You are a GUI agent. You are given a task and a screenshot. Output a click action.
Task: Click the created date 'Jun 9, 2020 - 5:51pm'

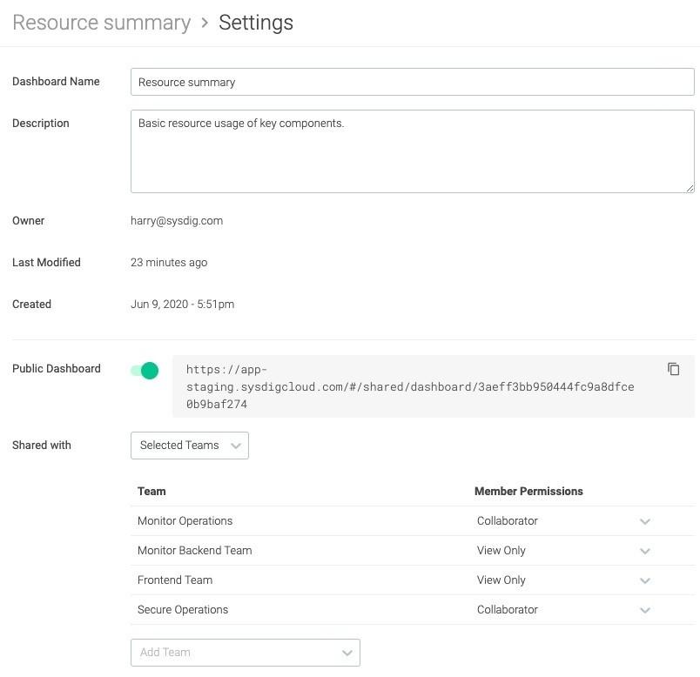pyautogui.click(x=182, y=305)
